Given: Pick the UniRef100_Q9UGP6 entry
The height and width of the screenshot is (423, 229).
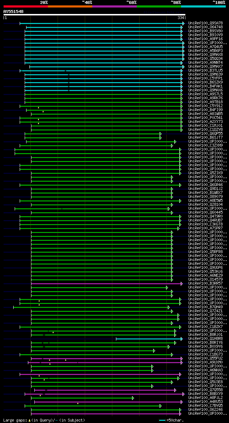Looking at the screenshot, I should click(x=205, y=267).
